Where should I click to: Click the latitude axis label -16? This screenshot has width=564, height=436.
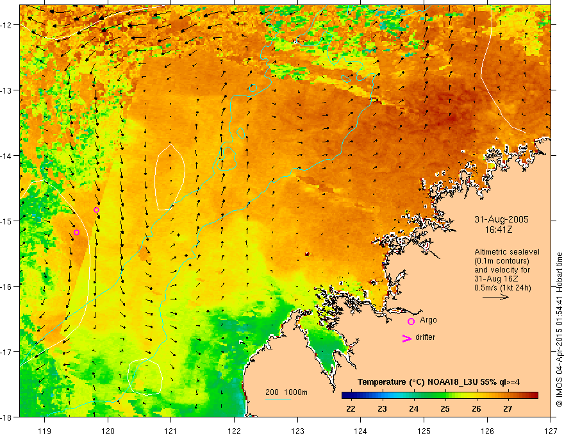(x=7, y=287)
